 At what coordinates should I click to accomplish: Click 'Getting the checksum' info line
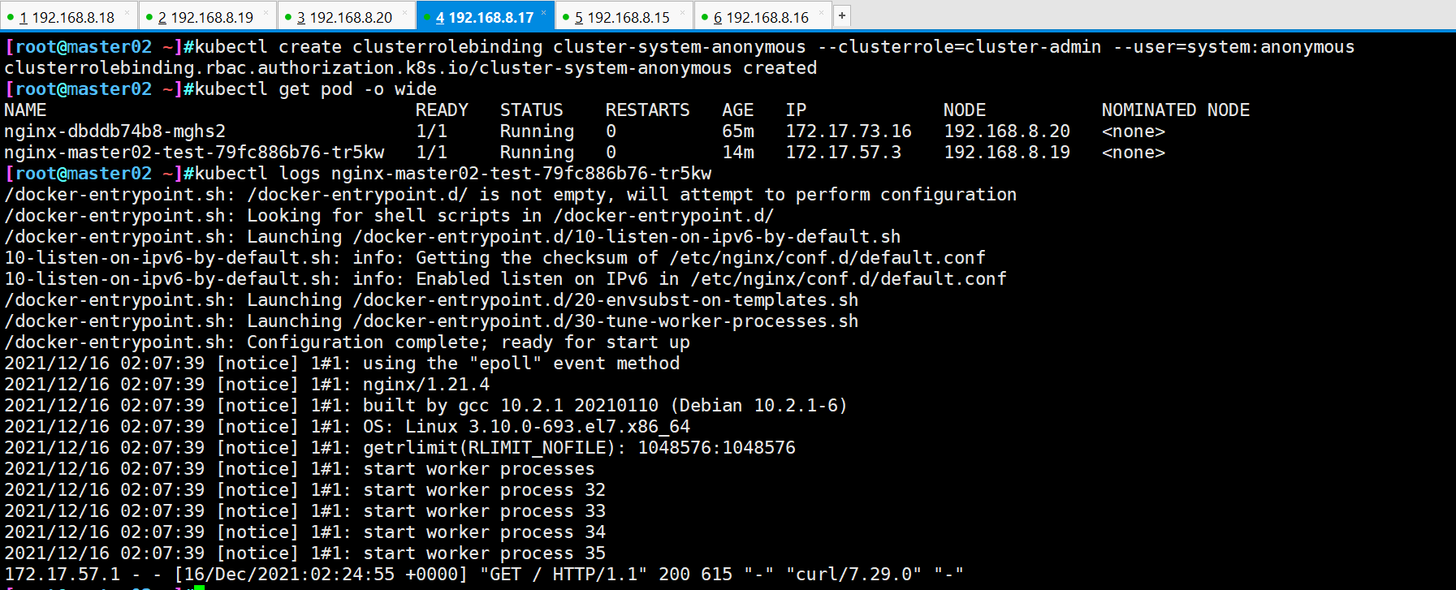495,258
